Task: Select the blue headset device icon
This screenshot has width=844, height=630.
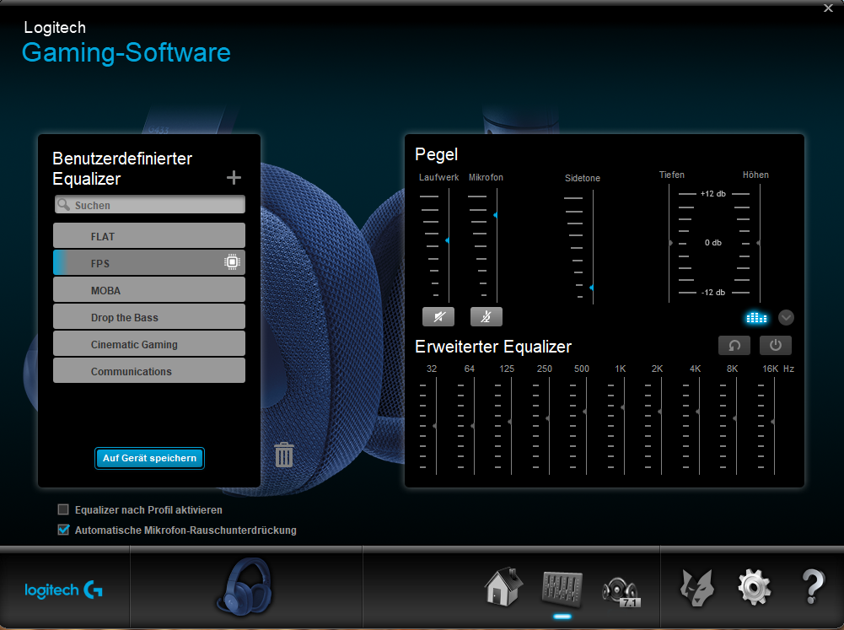Action: [245, 587]
